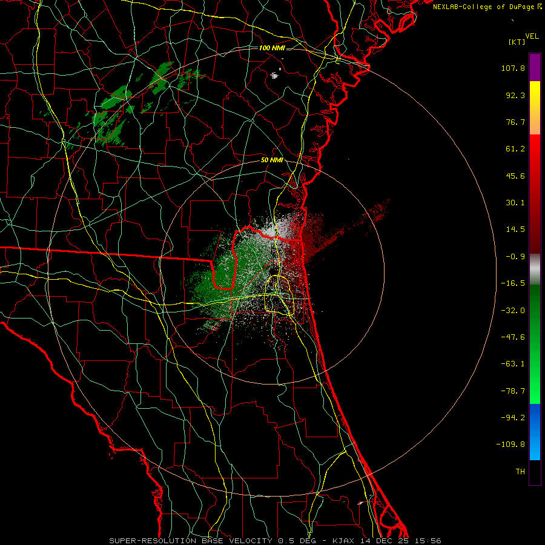Click the -94.2 velocity scale value
545x545 pixels.
coord(513,418)
